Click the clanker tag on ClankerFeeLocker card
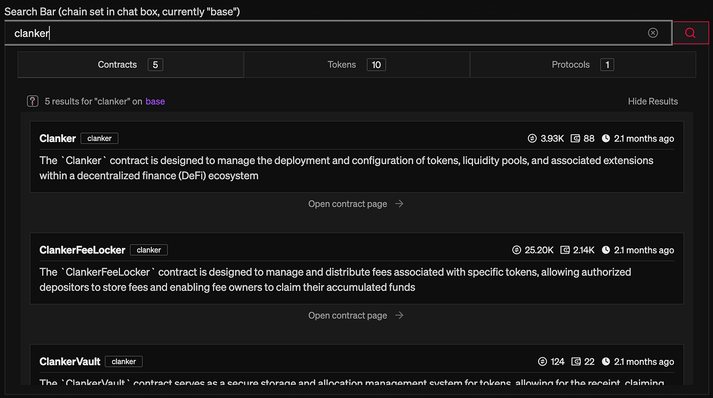Screen dimensions: 713x398 point(149,250)
